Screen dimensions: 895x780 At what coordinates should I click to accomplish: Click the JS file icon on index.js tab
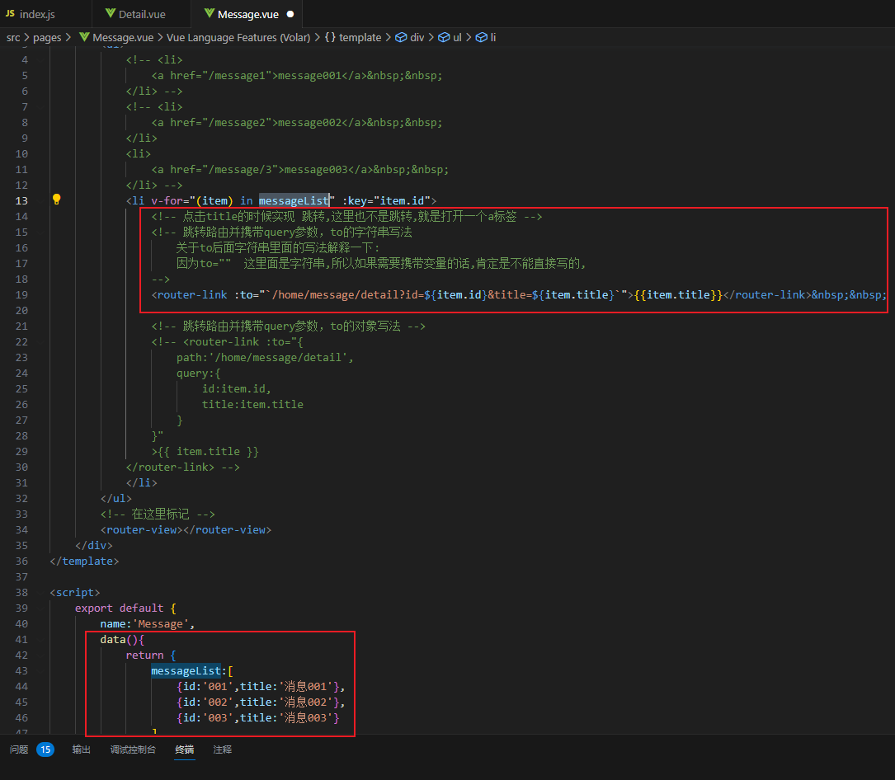pos(10,14)
